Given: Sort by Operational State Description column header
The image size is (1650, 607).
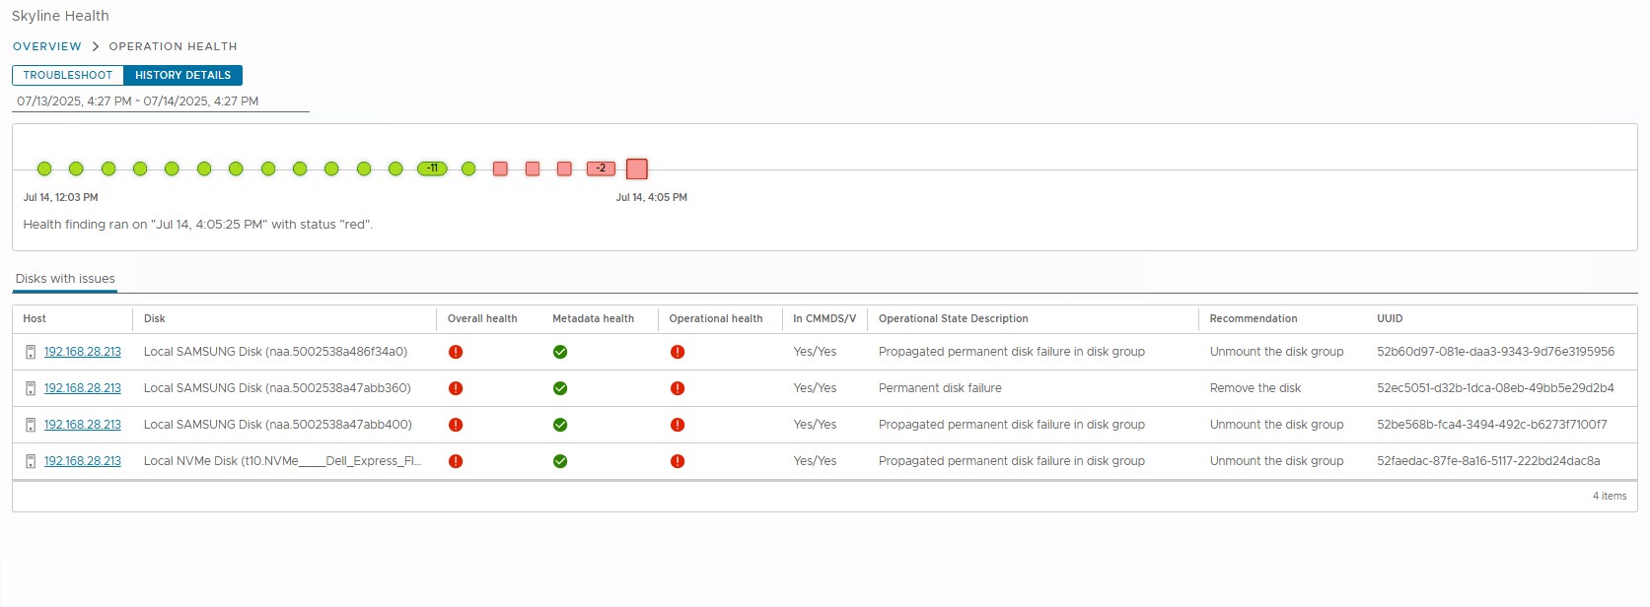Looking at the screenshot, I should pyautogui.click(x=953, y=318).
